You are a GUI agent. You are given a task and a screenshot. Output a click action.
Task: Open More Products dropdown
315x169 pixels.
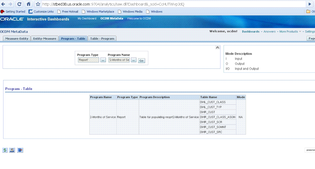290,32
